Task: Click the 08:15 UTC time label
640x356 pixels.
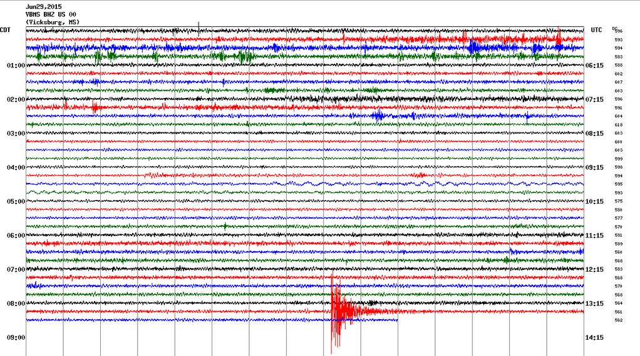Action: tap(594, 133)
